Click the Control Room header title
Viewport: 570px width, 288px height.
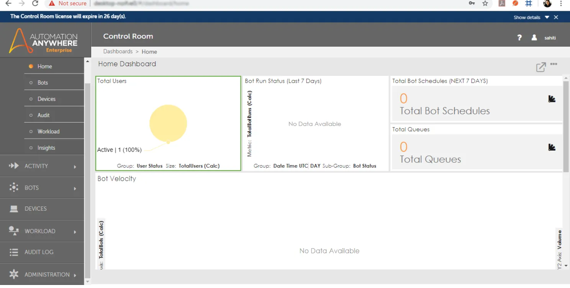click(128, 36)
